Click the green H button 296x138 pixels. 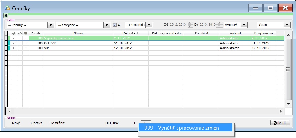click(x=6, y=15)
